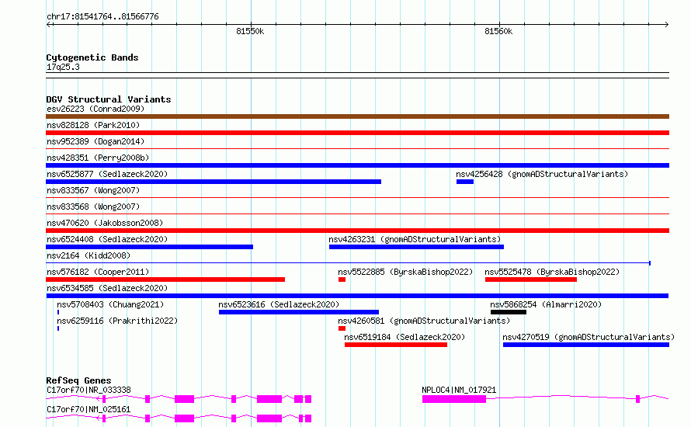Click the nsv5525478 (ByrskaBishop2022) red bar
Viewport: 691px width, 427px height.
[531, 279]
